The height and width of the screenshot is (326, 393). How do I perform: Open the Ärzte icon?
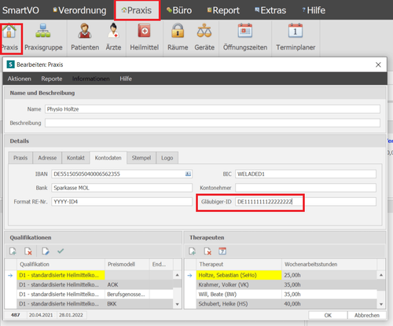113,31
